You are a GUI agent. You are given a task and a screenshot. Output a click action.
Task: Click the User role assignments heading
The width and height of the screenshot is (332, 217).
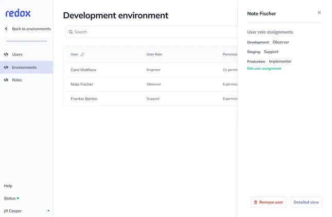[270, 32]
